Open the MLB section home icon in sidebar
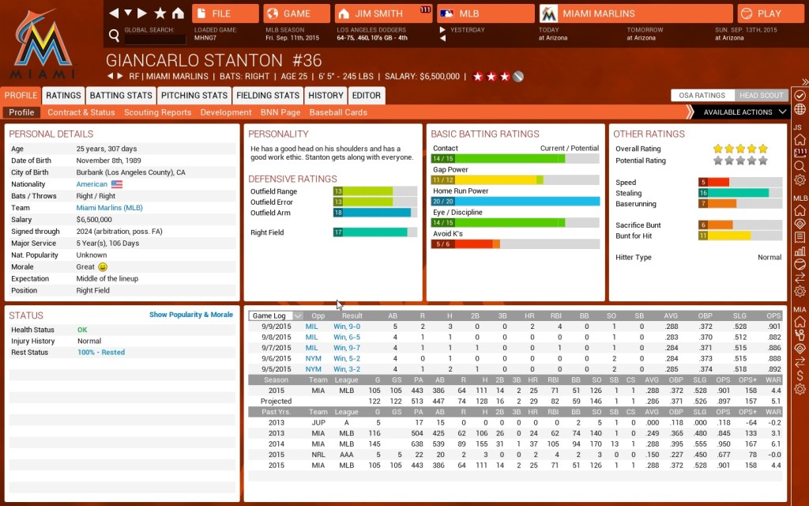 [800, 210]
